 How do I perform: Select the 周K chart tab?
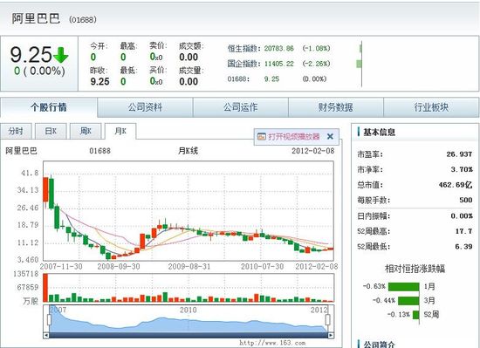pyautogui.click(x=86, y=131)
